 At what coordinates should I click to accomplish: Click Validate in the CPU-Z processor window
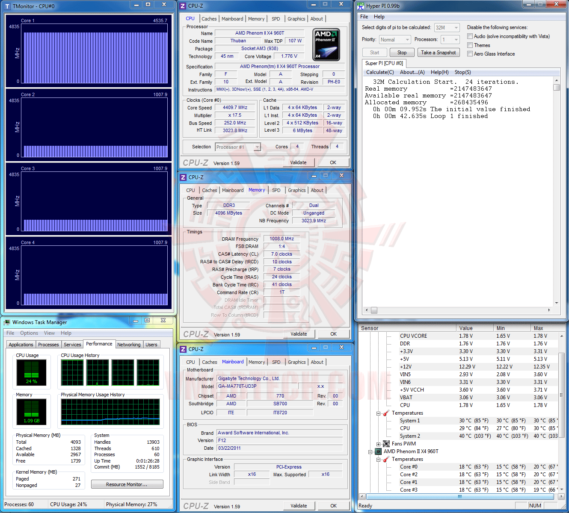[299, 162]
